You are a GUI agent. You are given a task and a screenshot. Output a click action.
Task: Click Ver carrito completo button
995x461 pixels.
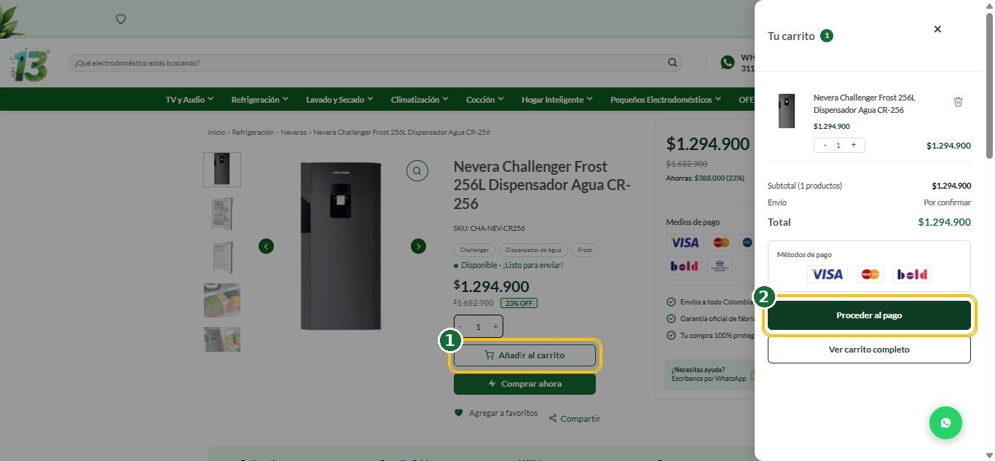[x=869, y=350]
